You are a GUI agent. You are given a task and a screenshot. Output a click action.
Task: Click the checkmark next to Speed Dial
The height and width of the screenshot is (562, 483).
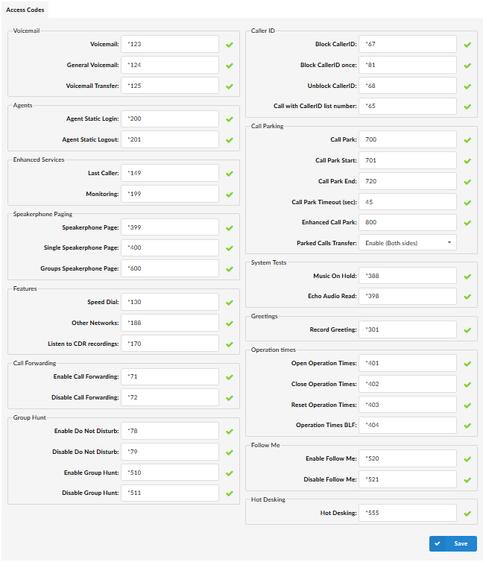tap(230, 303)
